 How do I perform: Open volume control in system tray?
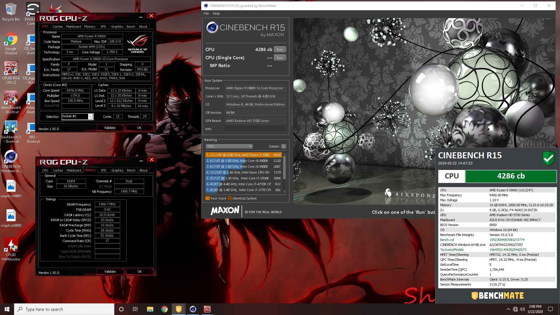pos(522,309)
